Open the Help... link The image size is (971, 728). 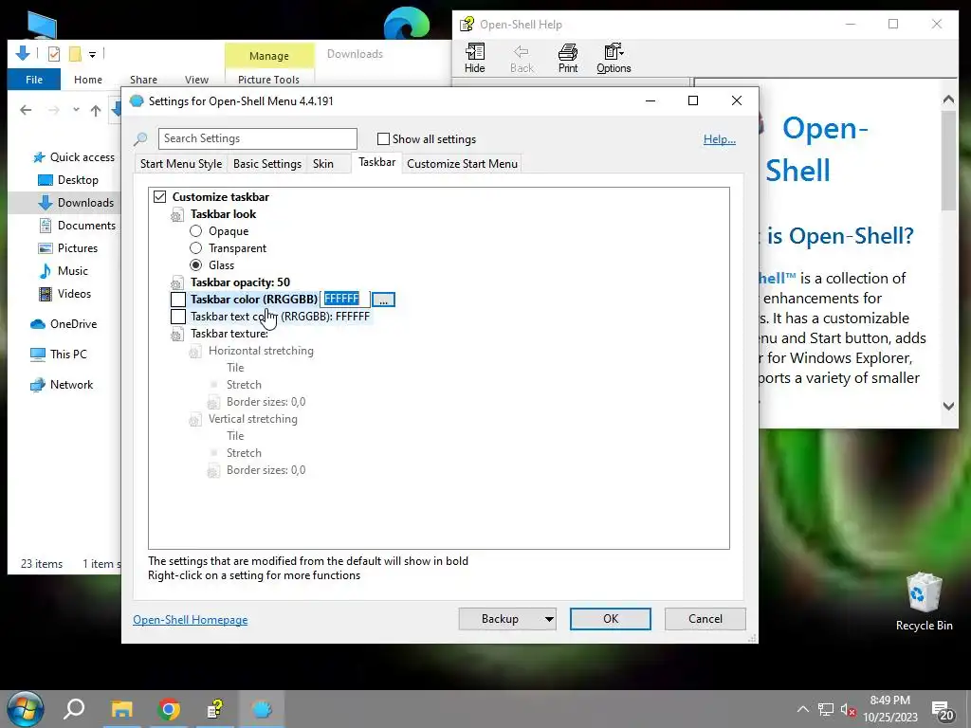click(719, 139)
